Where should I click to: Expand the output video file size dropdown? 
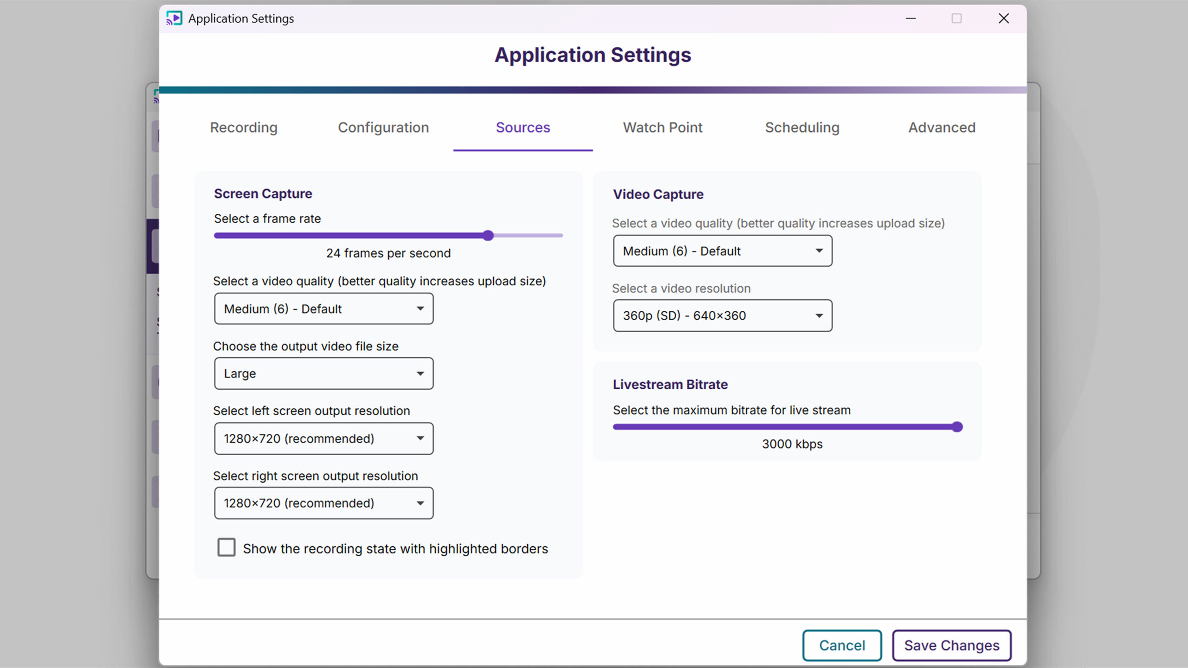coord(323,373)
